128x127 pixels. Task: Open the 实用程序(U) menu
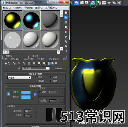tap(52, 8)
